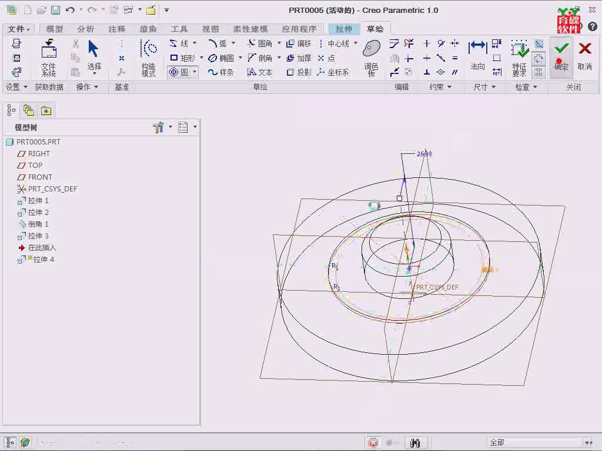Click the find binoculars icon in status bar
This screenshot has height=451, width=602.
coord(414,443)
